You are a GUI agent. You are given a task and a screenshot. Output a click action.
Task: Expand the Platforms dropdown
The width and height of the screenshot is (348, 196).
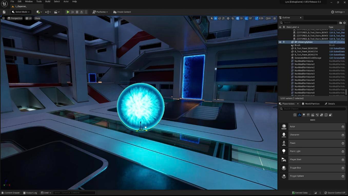click(100, 12)
